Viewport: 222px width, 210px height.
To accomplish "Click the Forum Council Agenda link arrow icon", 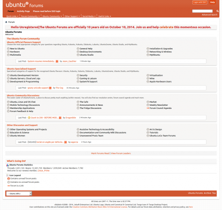I will tap(148, 108).
